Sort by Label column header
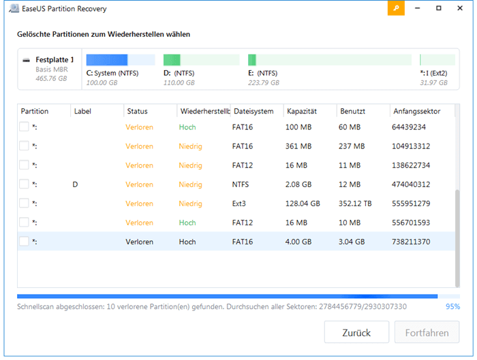 click(x=97, y=111)
